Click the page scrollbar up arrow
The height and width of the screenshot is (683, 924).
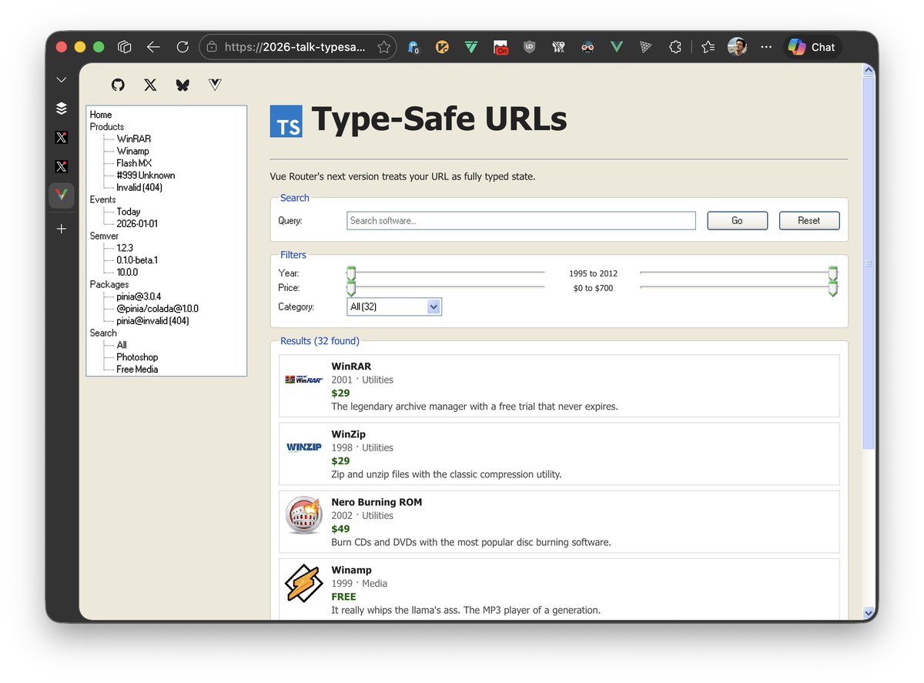(869, 71)
